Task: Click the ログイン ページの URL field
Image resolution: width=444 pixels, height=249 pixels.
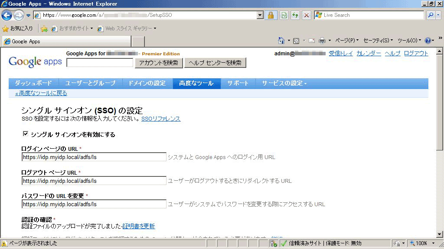Action: tap(94, 157)
